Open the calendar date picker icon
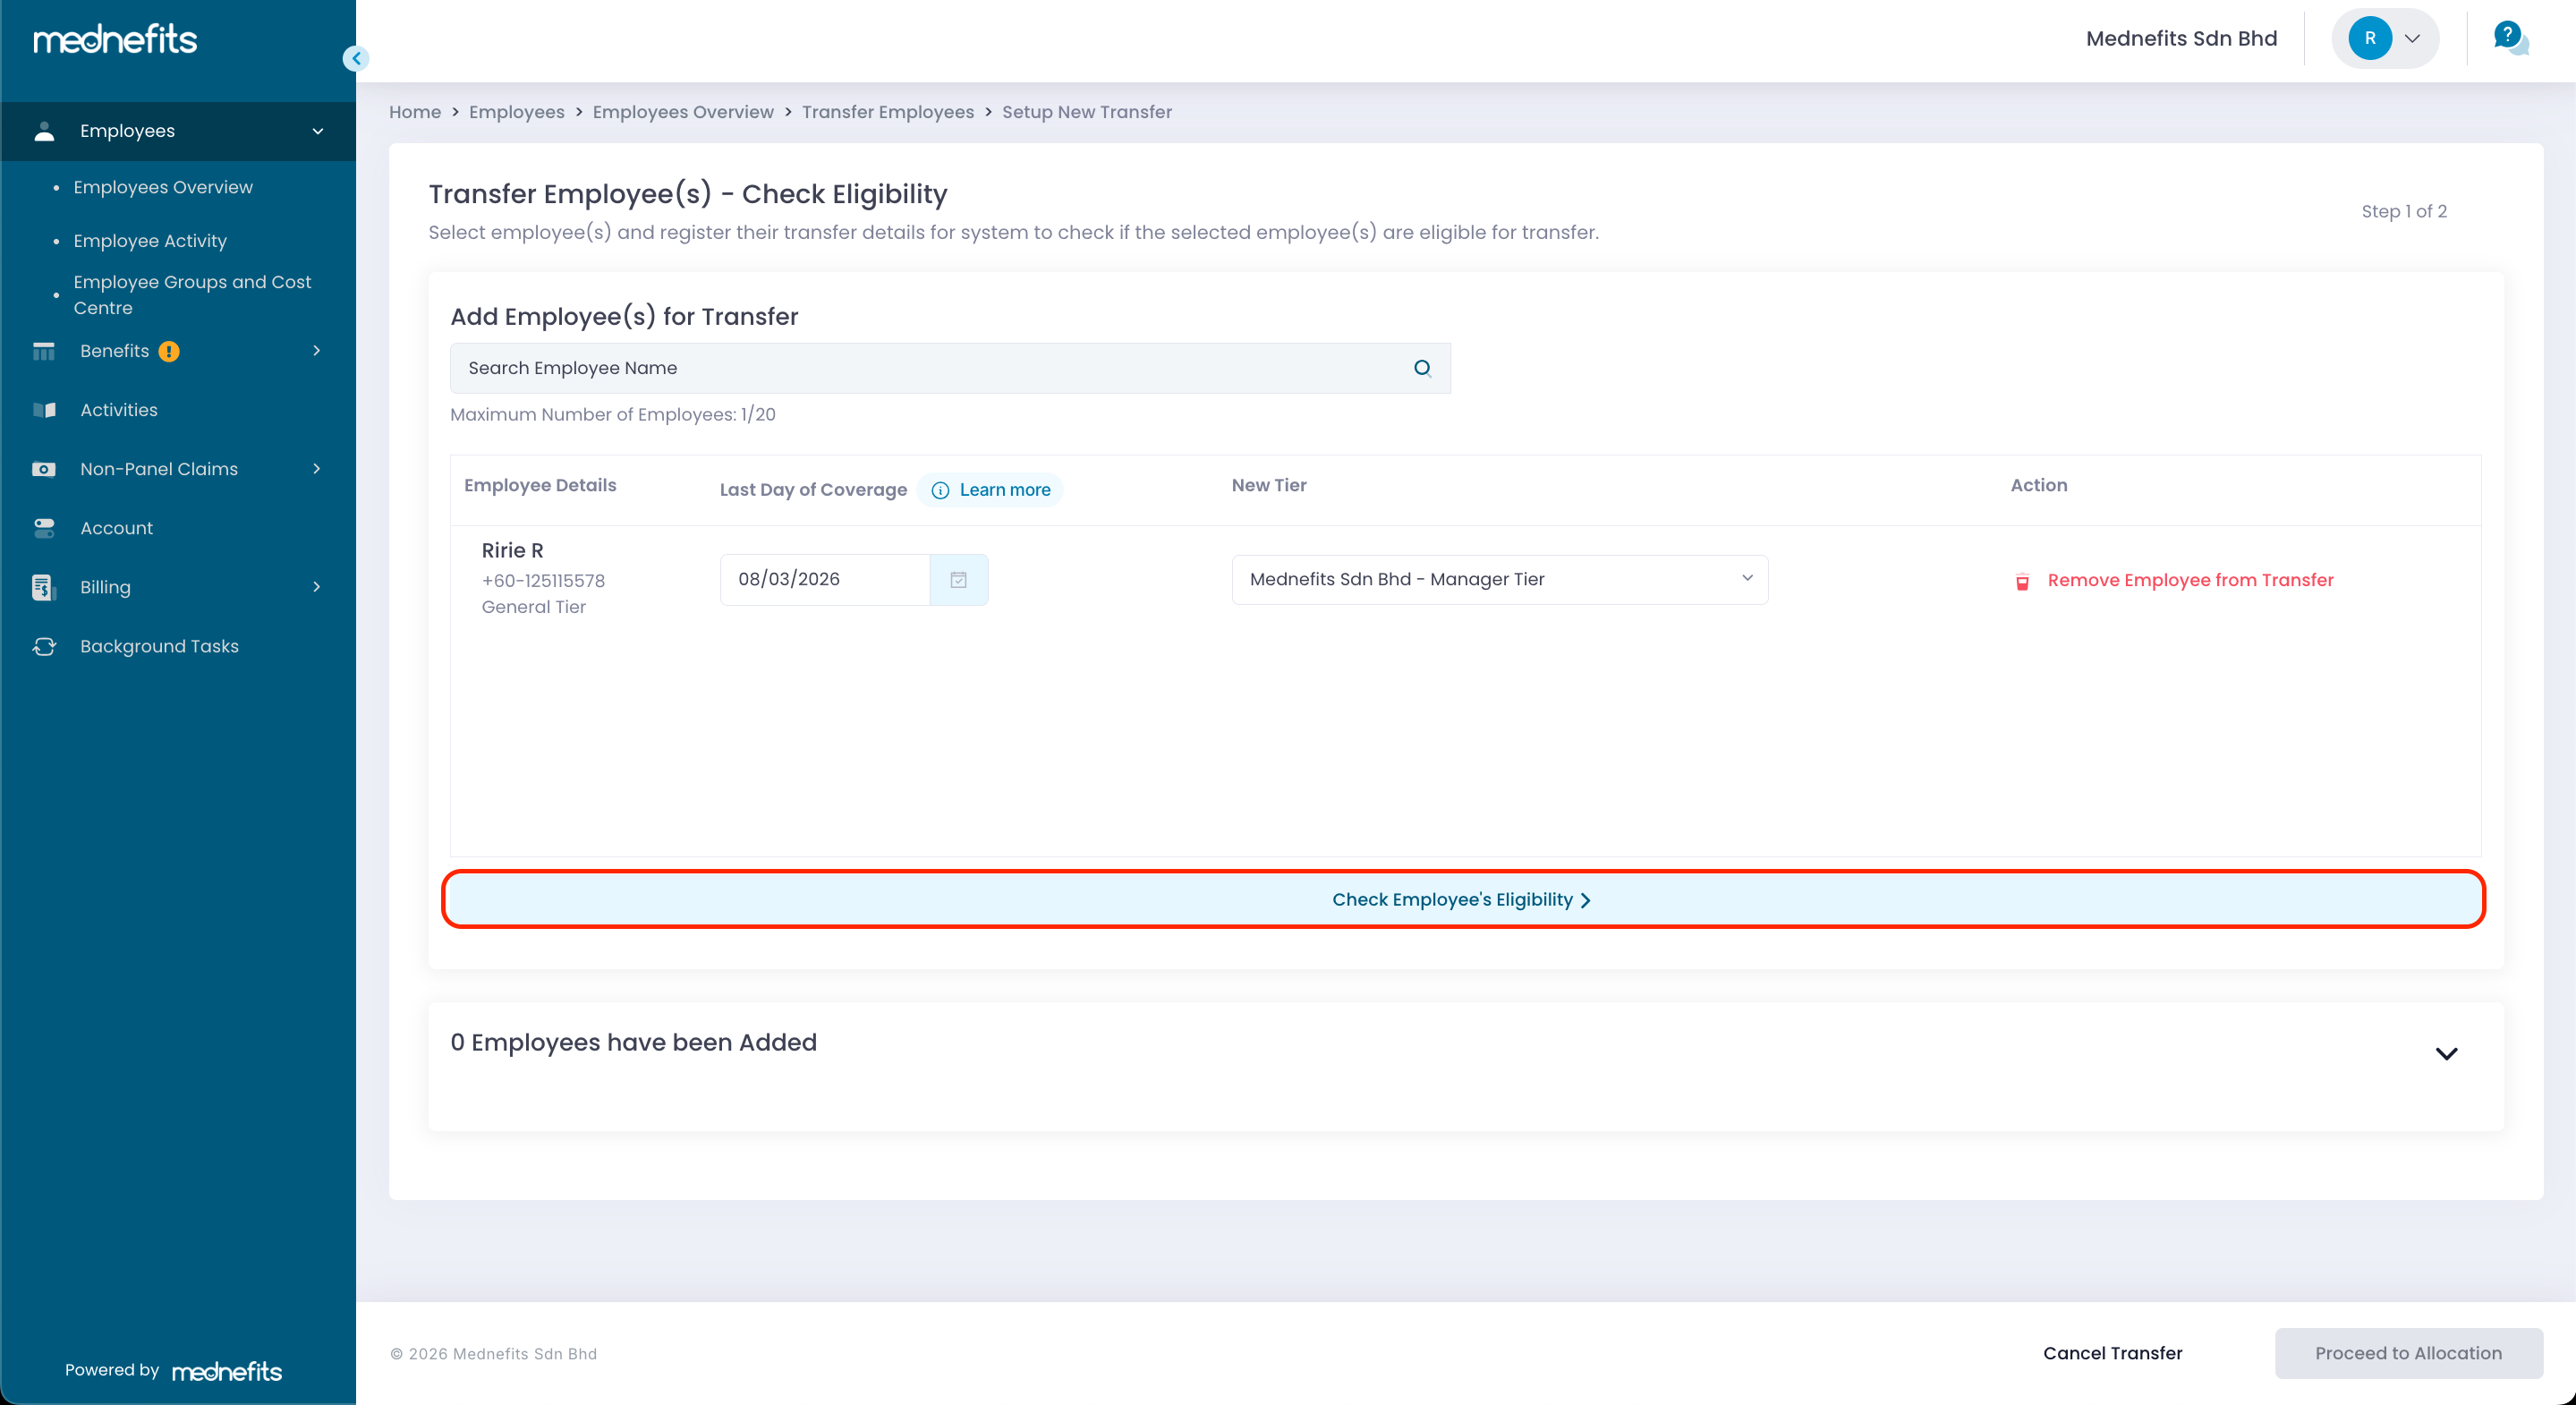This screenshot has width=2576, height=1405. (x=958, y=580)
